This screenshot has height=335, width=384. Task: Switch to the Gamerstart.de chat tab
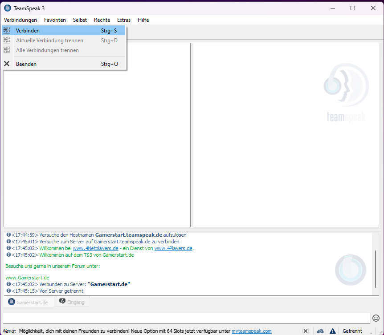[x=28, y=302]
